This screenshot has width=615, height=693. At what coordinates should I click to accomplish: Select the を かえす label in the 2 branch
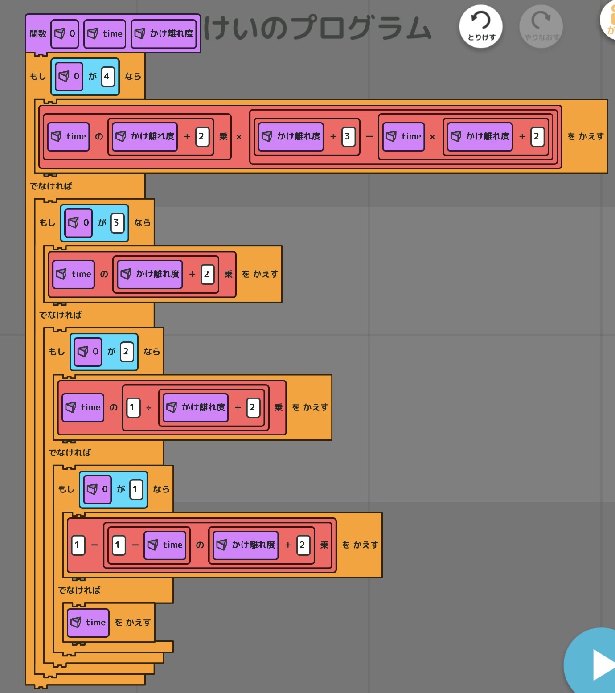tap(310, 407)
